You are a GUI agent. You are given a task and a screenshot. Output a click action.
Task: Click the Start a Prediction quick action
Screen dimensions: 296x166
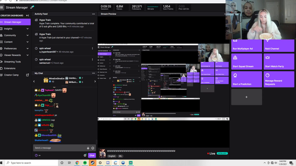click(x=247, y=79)
